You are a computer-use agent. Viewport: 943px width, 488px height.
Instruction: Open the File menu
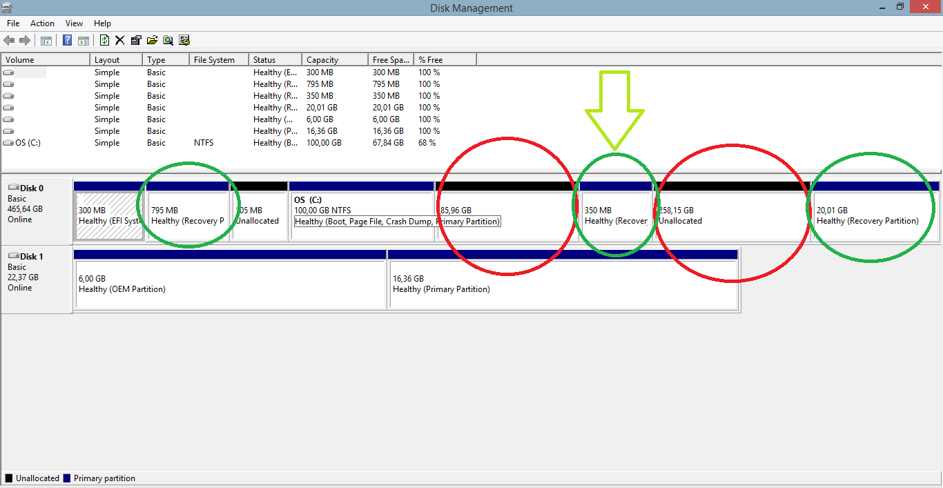[13, 23]
